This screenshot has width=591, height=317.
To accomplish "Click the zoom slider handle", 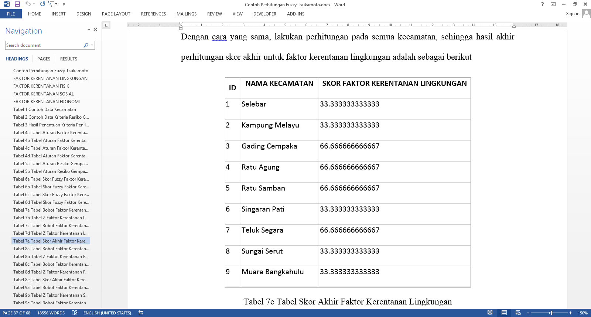I will click(x=551, y=313).
